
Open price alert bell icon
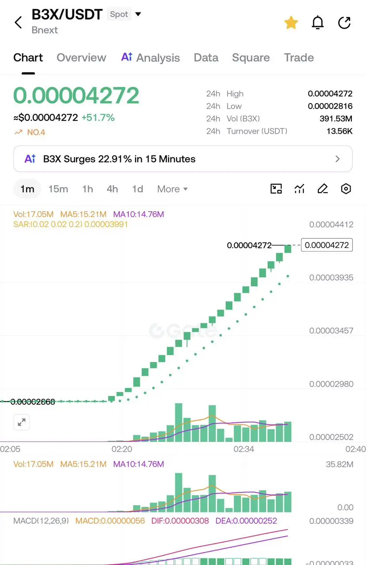pos(317,23)
